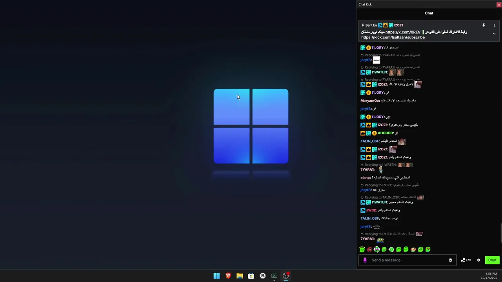The image size is (502, 282).
Task: Click username AHOUDD in chat
Action: pyautogui.click(x=386, y=133)
